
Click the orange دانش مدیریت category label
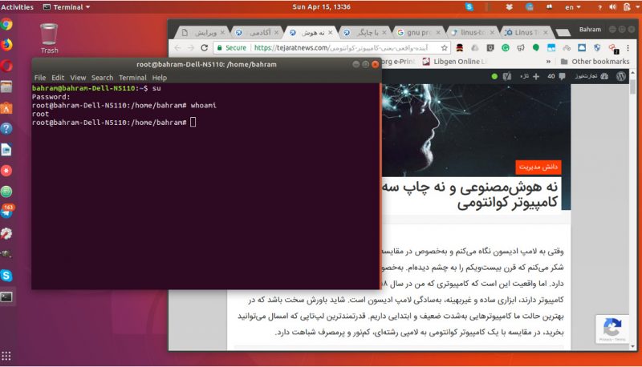coord(538,167)
